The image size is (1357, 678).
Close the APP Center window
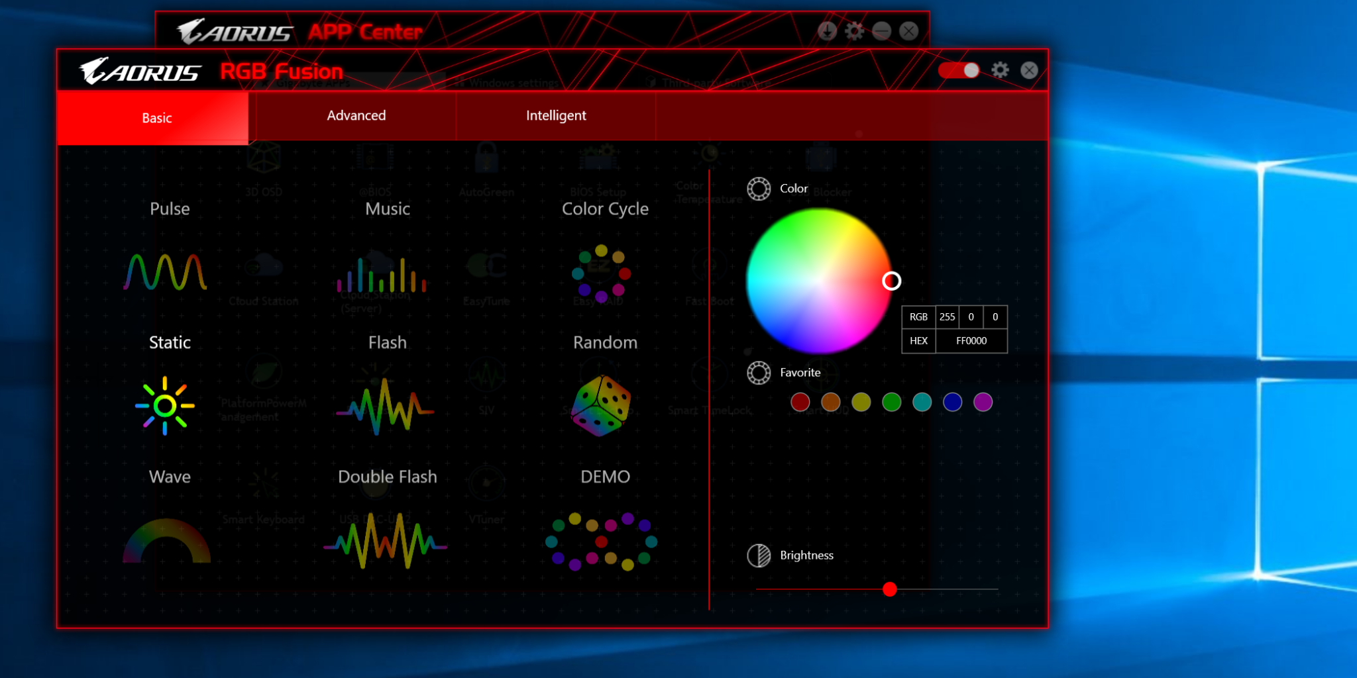[908, 31]
